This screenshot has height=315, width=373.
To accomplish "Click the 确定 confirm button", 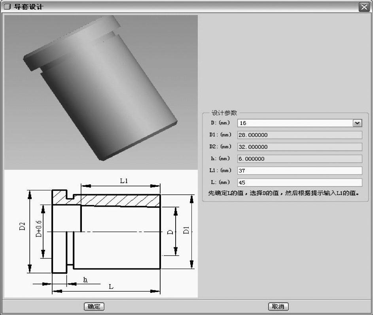I will [x=94, y=307].
